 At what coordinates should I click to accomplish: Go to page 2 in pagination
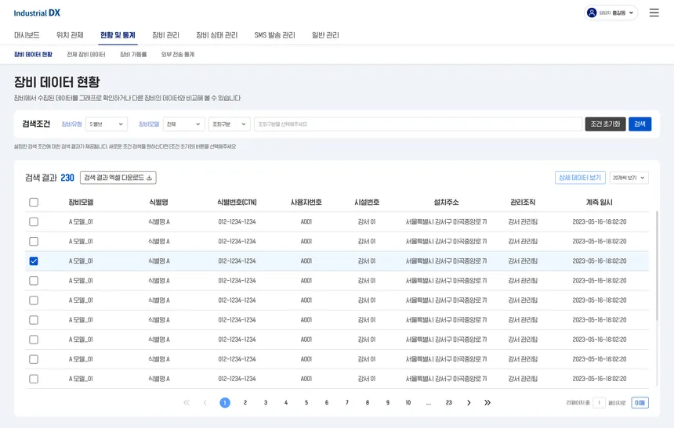tap(245, 403)
